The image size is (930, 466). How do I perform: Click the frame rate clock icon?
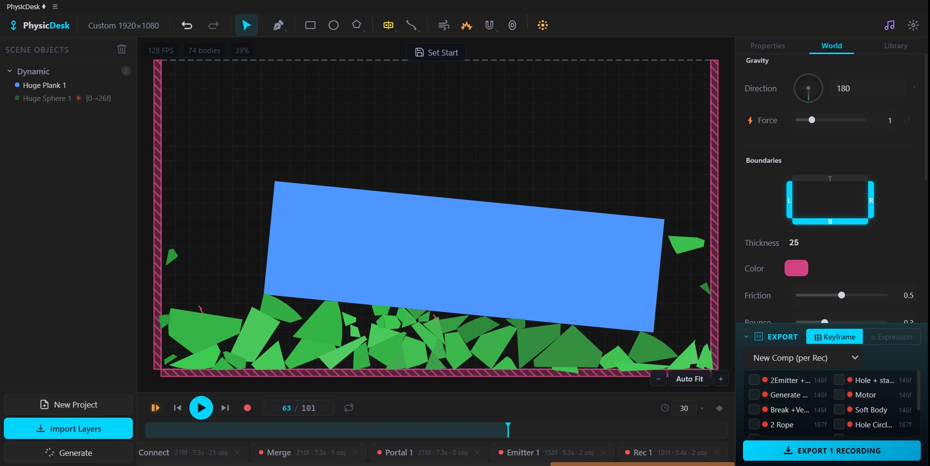[665, 408]
